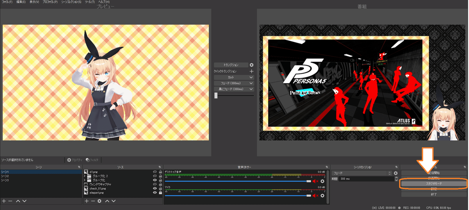469x210 pixels.
Task: Click the 終了 button
Action: click(433, 194)
